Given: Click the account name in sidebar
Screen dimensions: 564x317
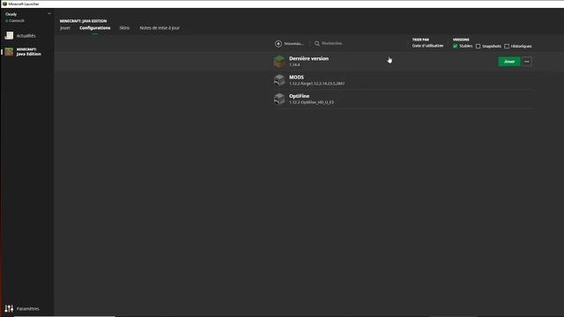Looking at the screenshot, I should pos(11,14).
